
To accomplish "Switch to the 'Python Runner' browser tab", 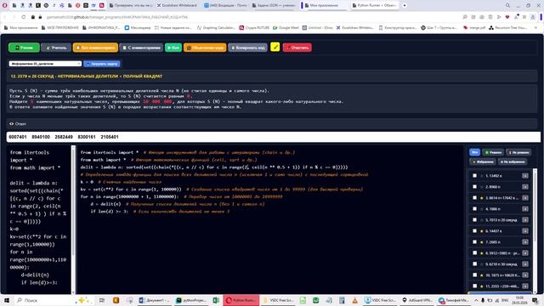I will click(x=374, y=6).
